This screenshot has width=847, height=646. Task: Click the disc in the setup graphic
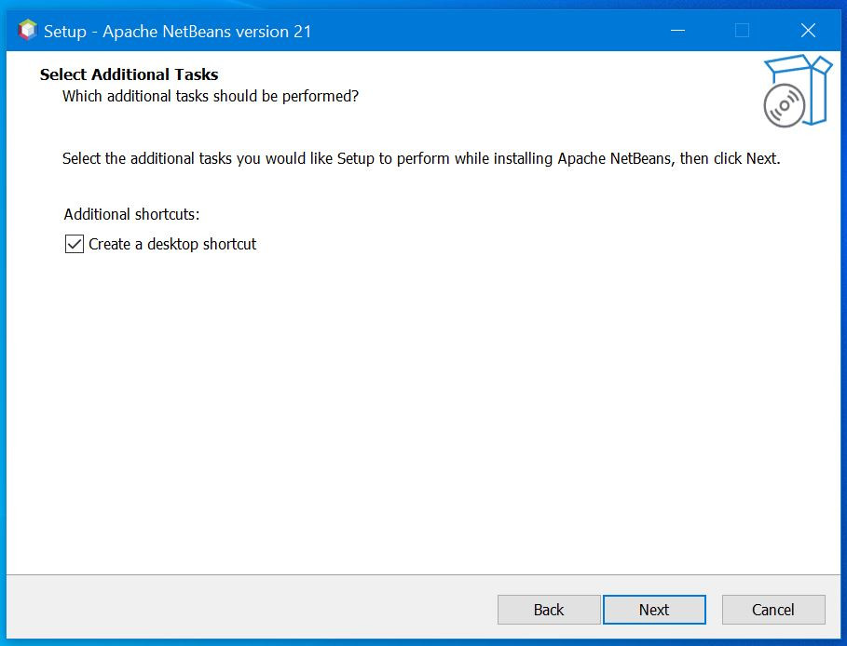784,106
